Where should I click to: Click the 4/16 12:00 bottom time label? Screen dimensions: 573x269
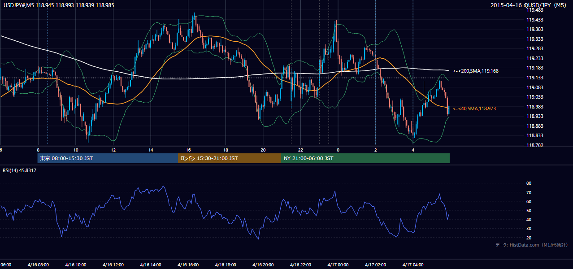click(113, 265)
